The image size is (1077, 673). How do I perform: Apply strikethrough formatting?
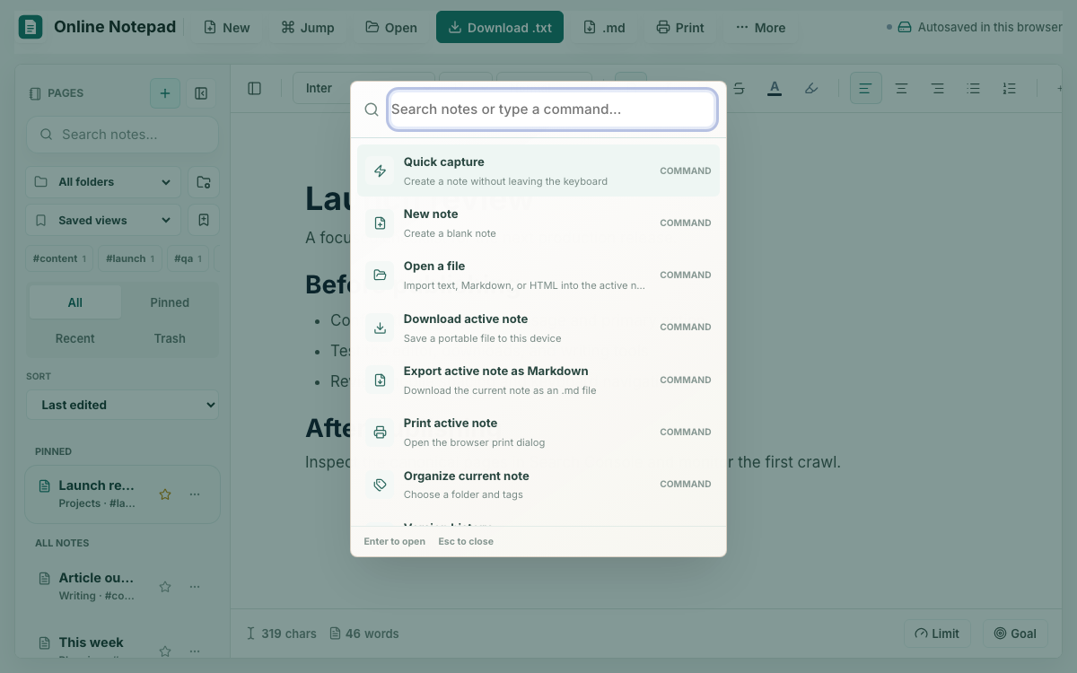pos(739,88)
